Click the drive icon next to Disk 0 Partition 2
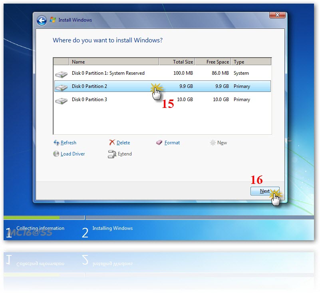Screen dimensions: 320x293 click(61, 88)
